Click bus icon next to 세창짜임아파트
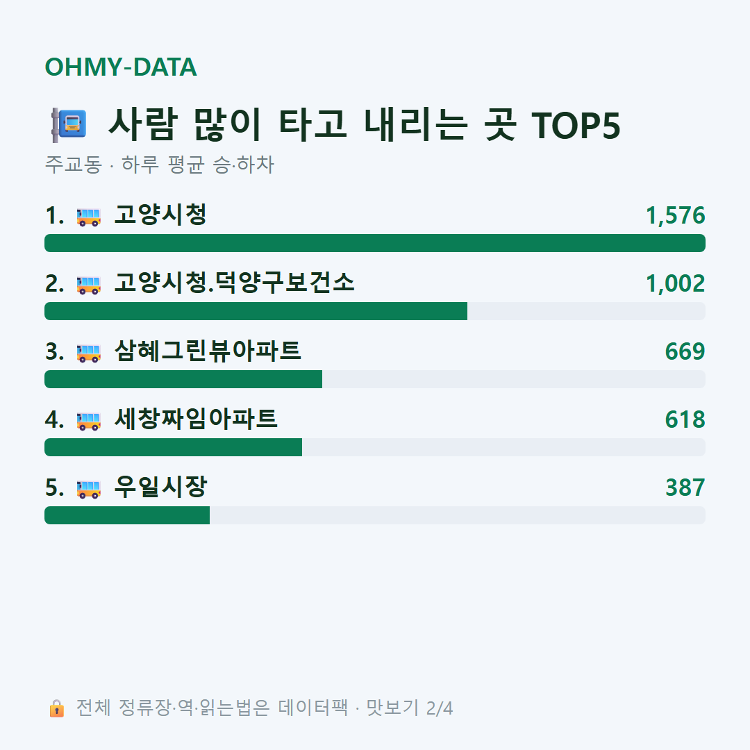 coord(89,421)
